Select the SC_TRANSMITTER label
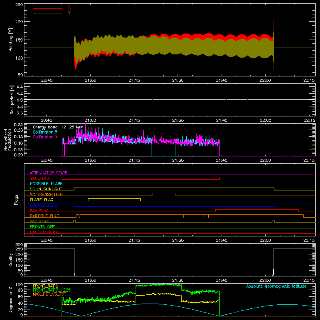This screenshot has width=320, height=320. (46, 194)
